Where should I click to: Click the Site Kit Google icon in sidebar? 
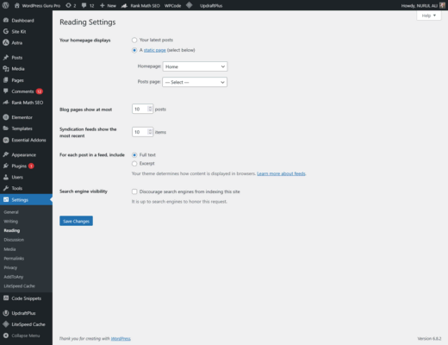tap(6, 31)
